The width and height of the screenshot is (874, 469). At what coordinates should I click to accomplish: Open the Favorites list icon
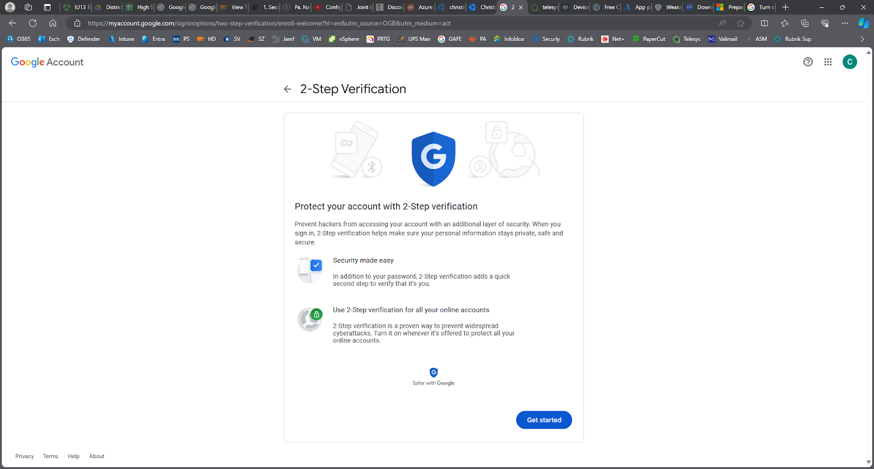pos(784,23)
